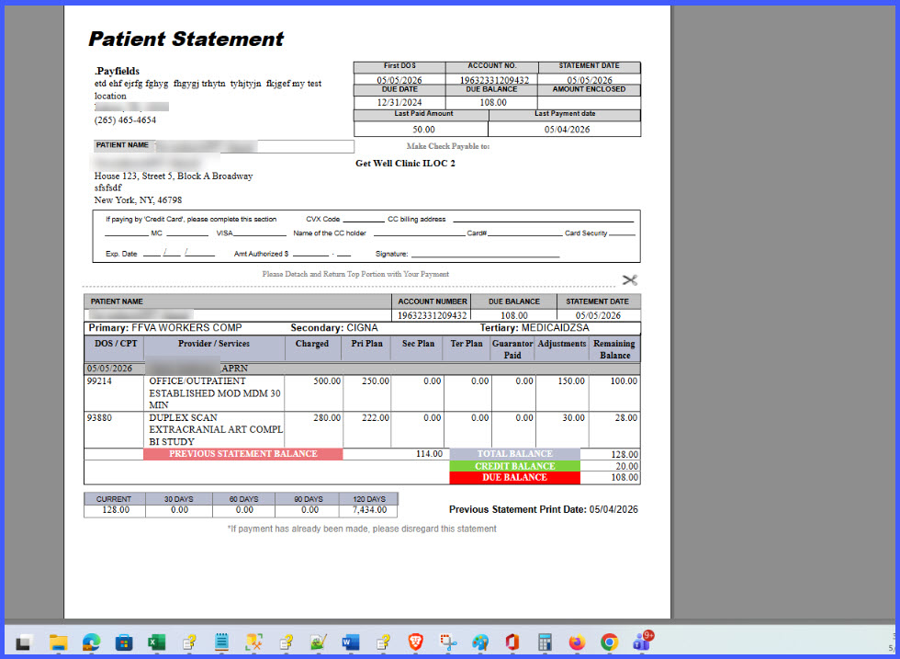Open File Explorer from the taskbar

tap(58, 642)
